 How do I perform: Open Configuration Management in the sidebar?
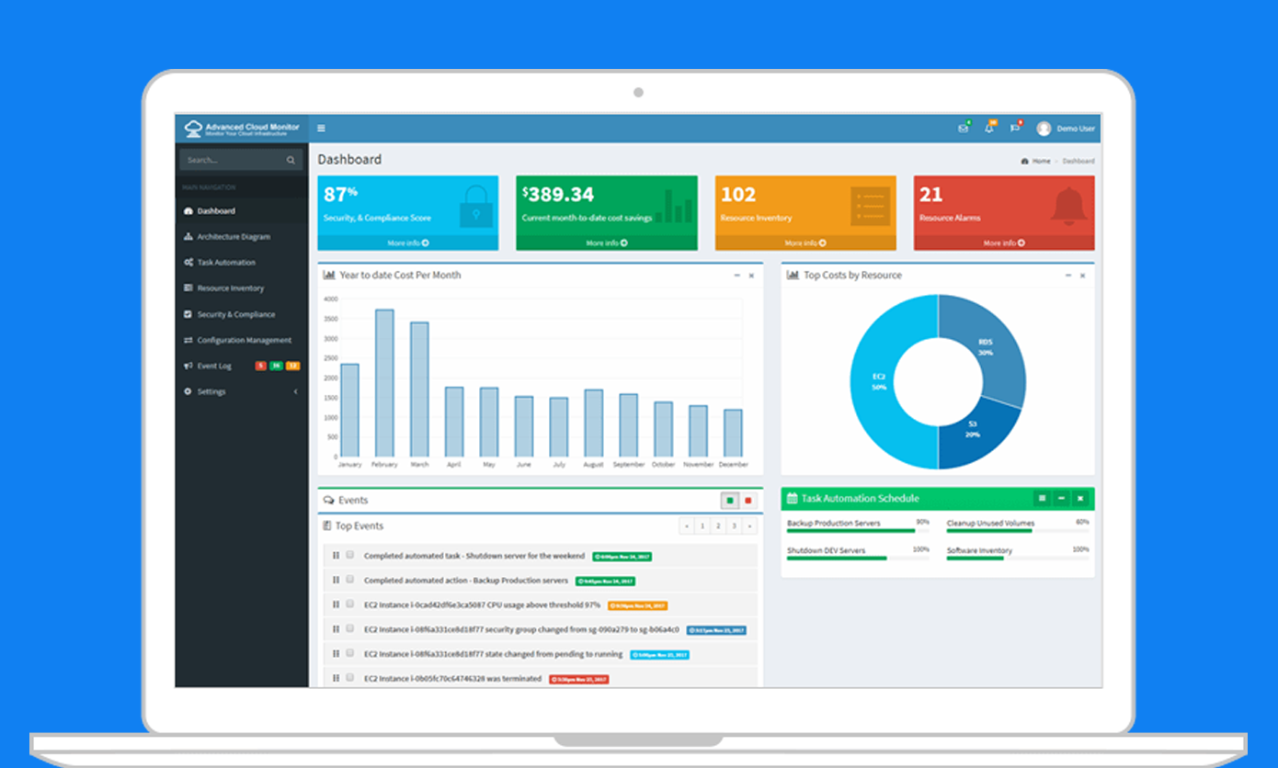pyautogui.click(x=242, y=340)
